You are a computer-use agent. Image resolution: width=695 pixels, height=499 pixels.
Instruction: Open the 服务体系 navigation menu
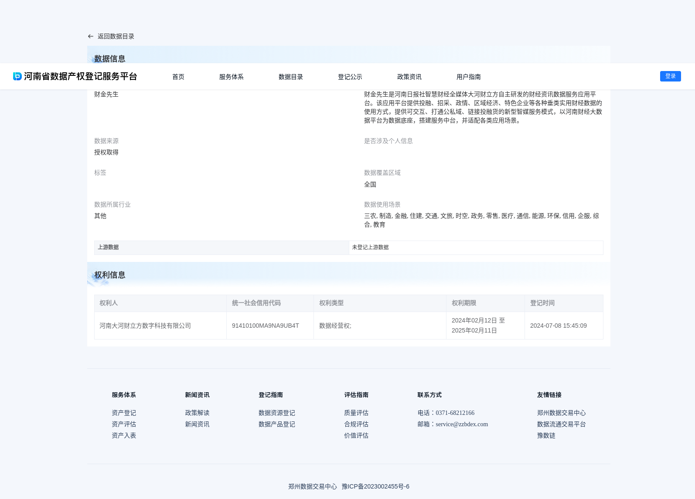(x=232, y=77)
